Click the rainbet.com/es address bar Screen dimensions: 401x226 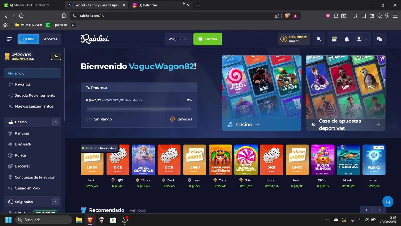click(x=175, y=16)
